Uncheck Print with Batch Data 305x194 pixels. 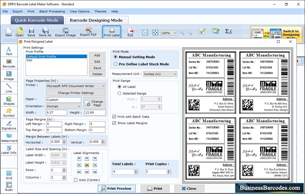click(x=114, y=117)
